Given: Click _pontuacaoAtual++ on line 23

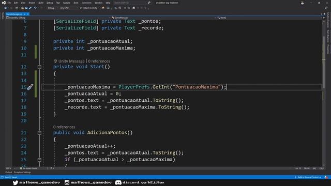Looking at the screenshot, I should point(89,146).
